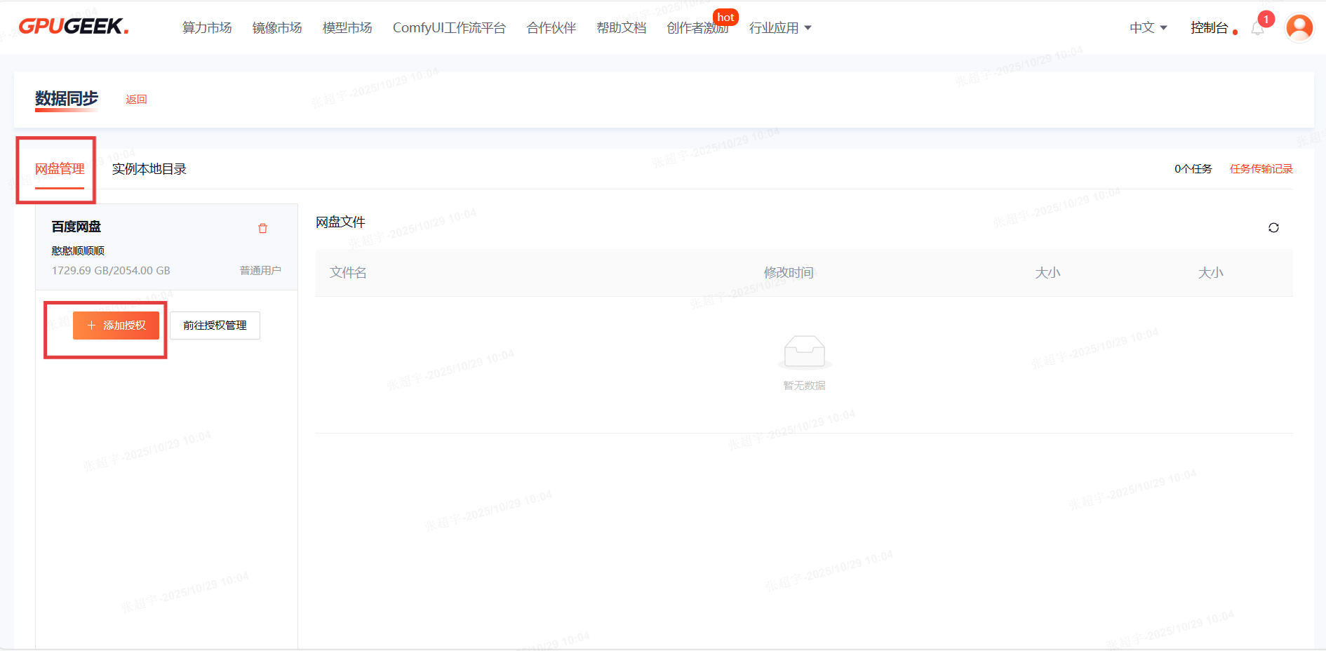Click the GPUGEEK logo
Image resolution: width=1326 pixels, height=651 pixels.
(73, 27)
